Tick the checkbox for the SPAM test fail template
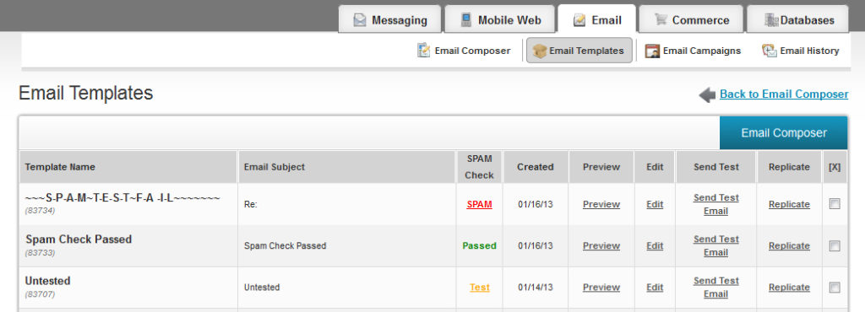The image size is (865, 312). coord(835,204)
